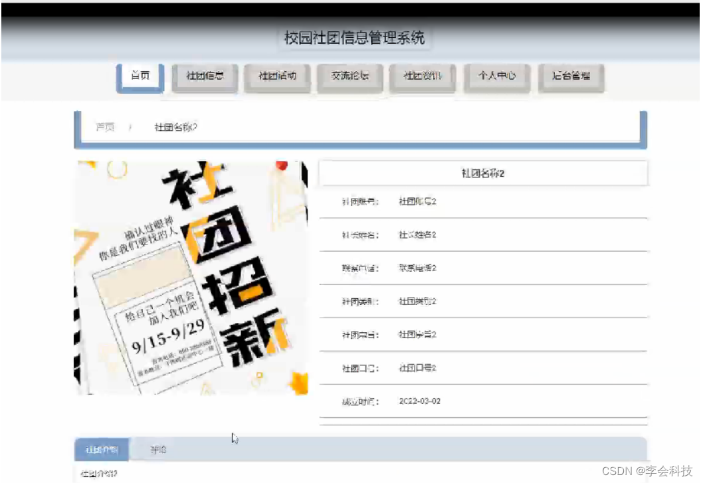Screen dimensions: 703x483
Task: Click the 成立时间 label
Action: [360, 401]
